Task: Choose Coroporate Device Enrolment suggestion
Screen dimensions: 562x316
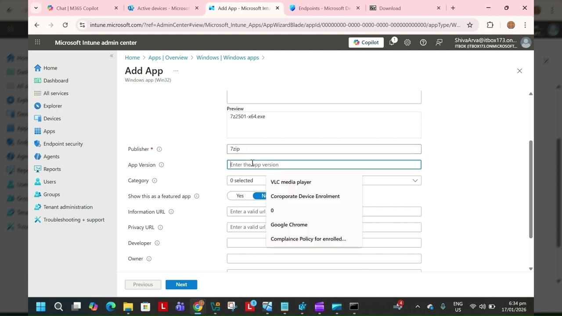Action: point(314,196)
